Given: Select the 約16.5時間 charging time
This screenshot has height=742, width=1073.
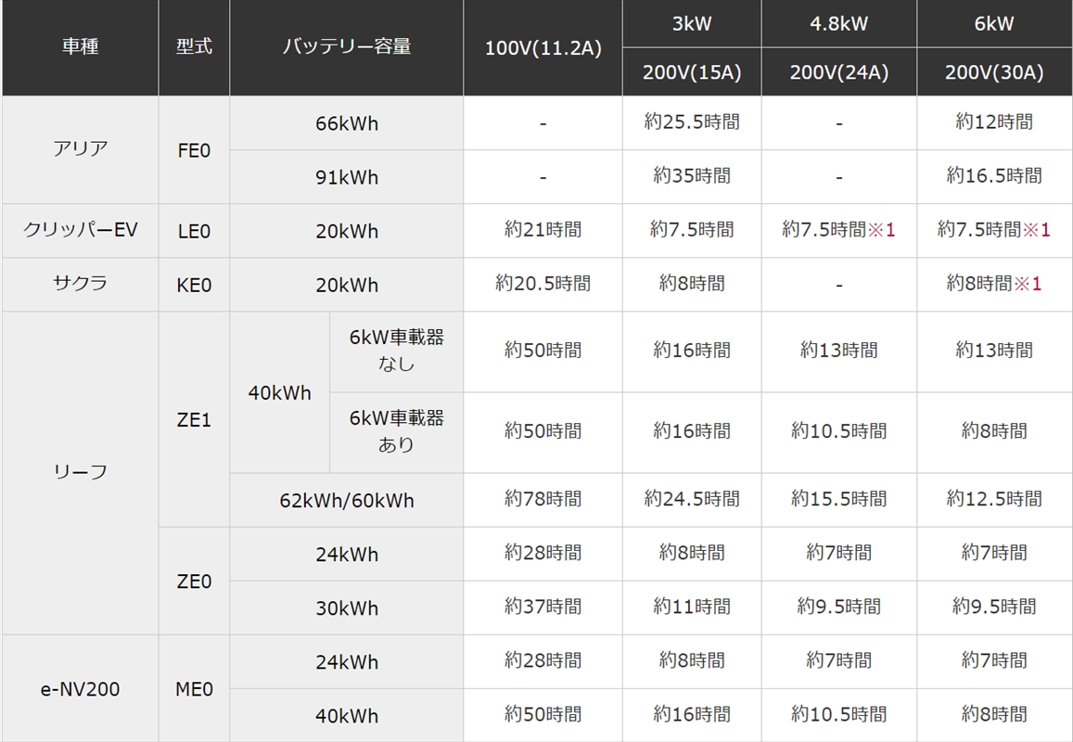Looking at the screenshot, I should (x=994, y=176).
